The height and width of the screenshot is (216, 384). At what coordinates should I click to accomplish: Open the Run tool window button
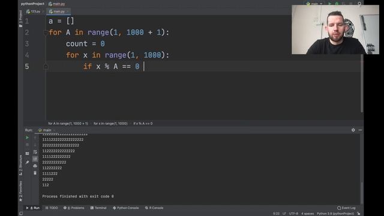pos(33,208)
